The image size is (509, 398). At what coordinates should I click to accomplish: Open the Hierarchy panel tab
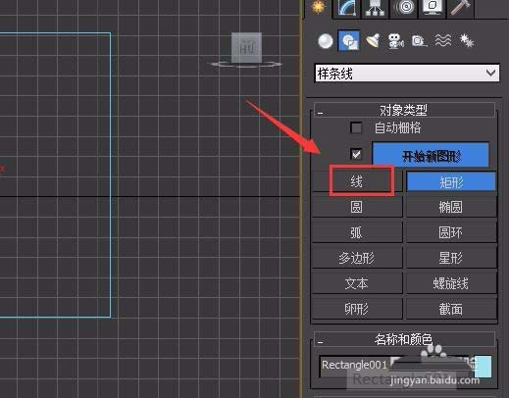[x=375, y=8]
